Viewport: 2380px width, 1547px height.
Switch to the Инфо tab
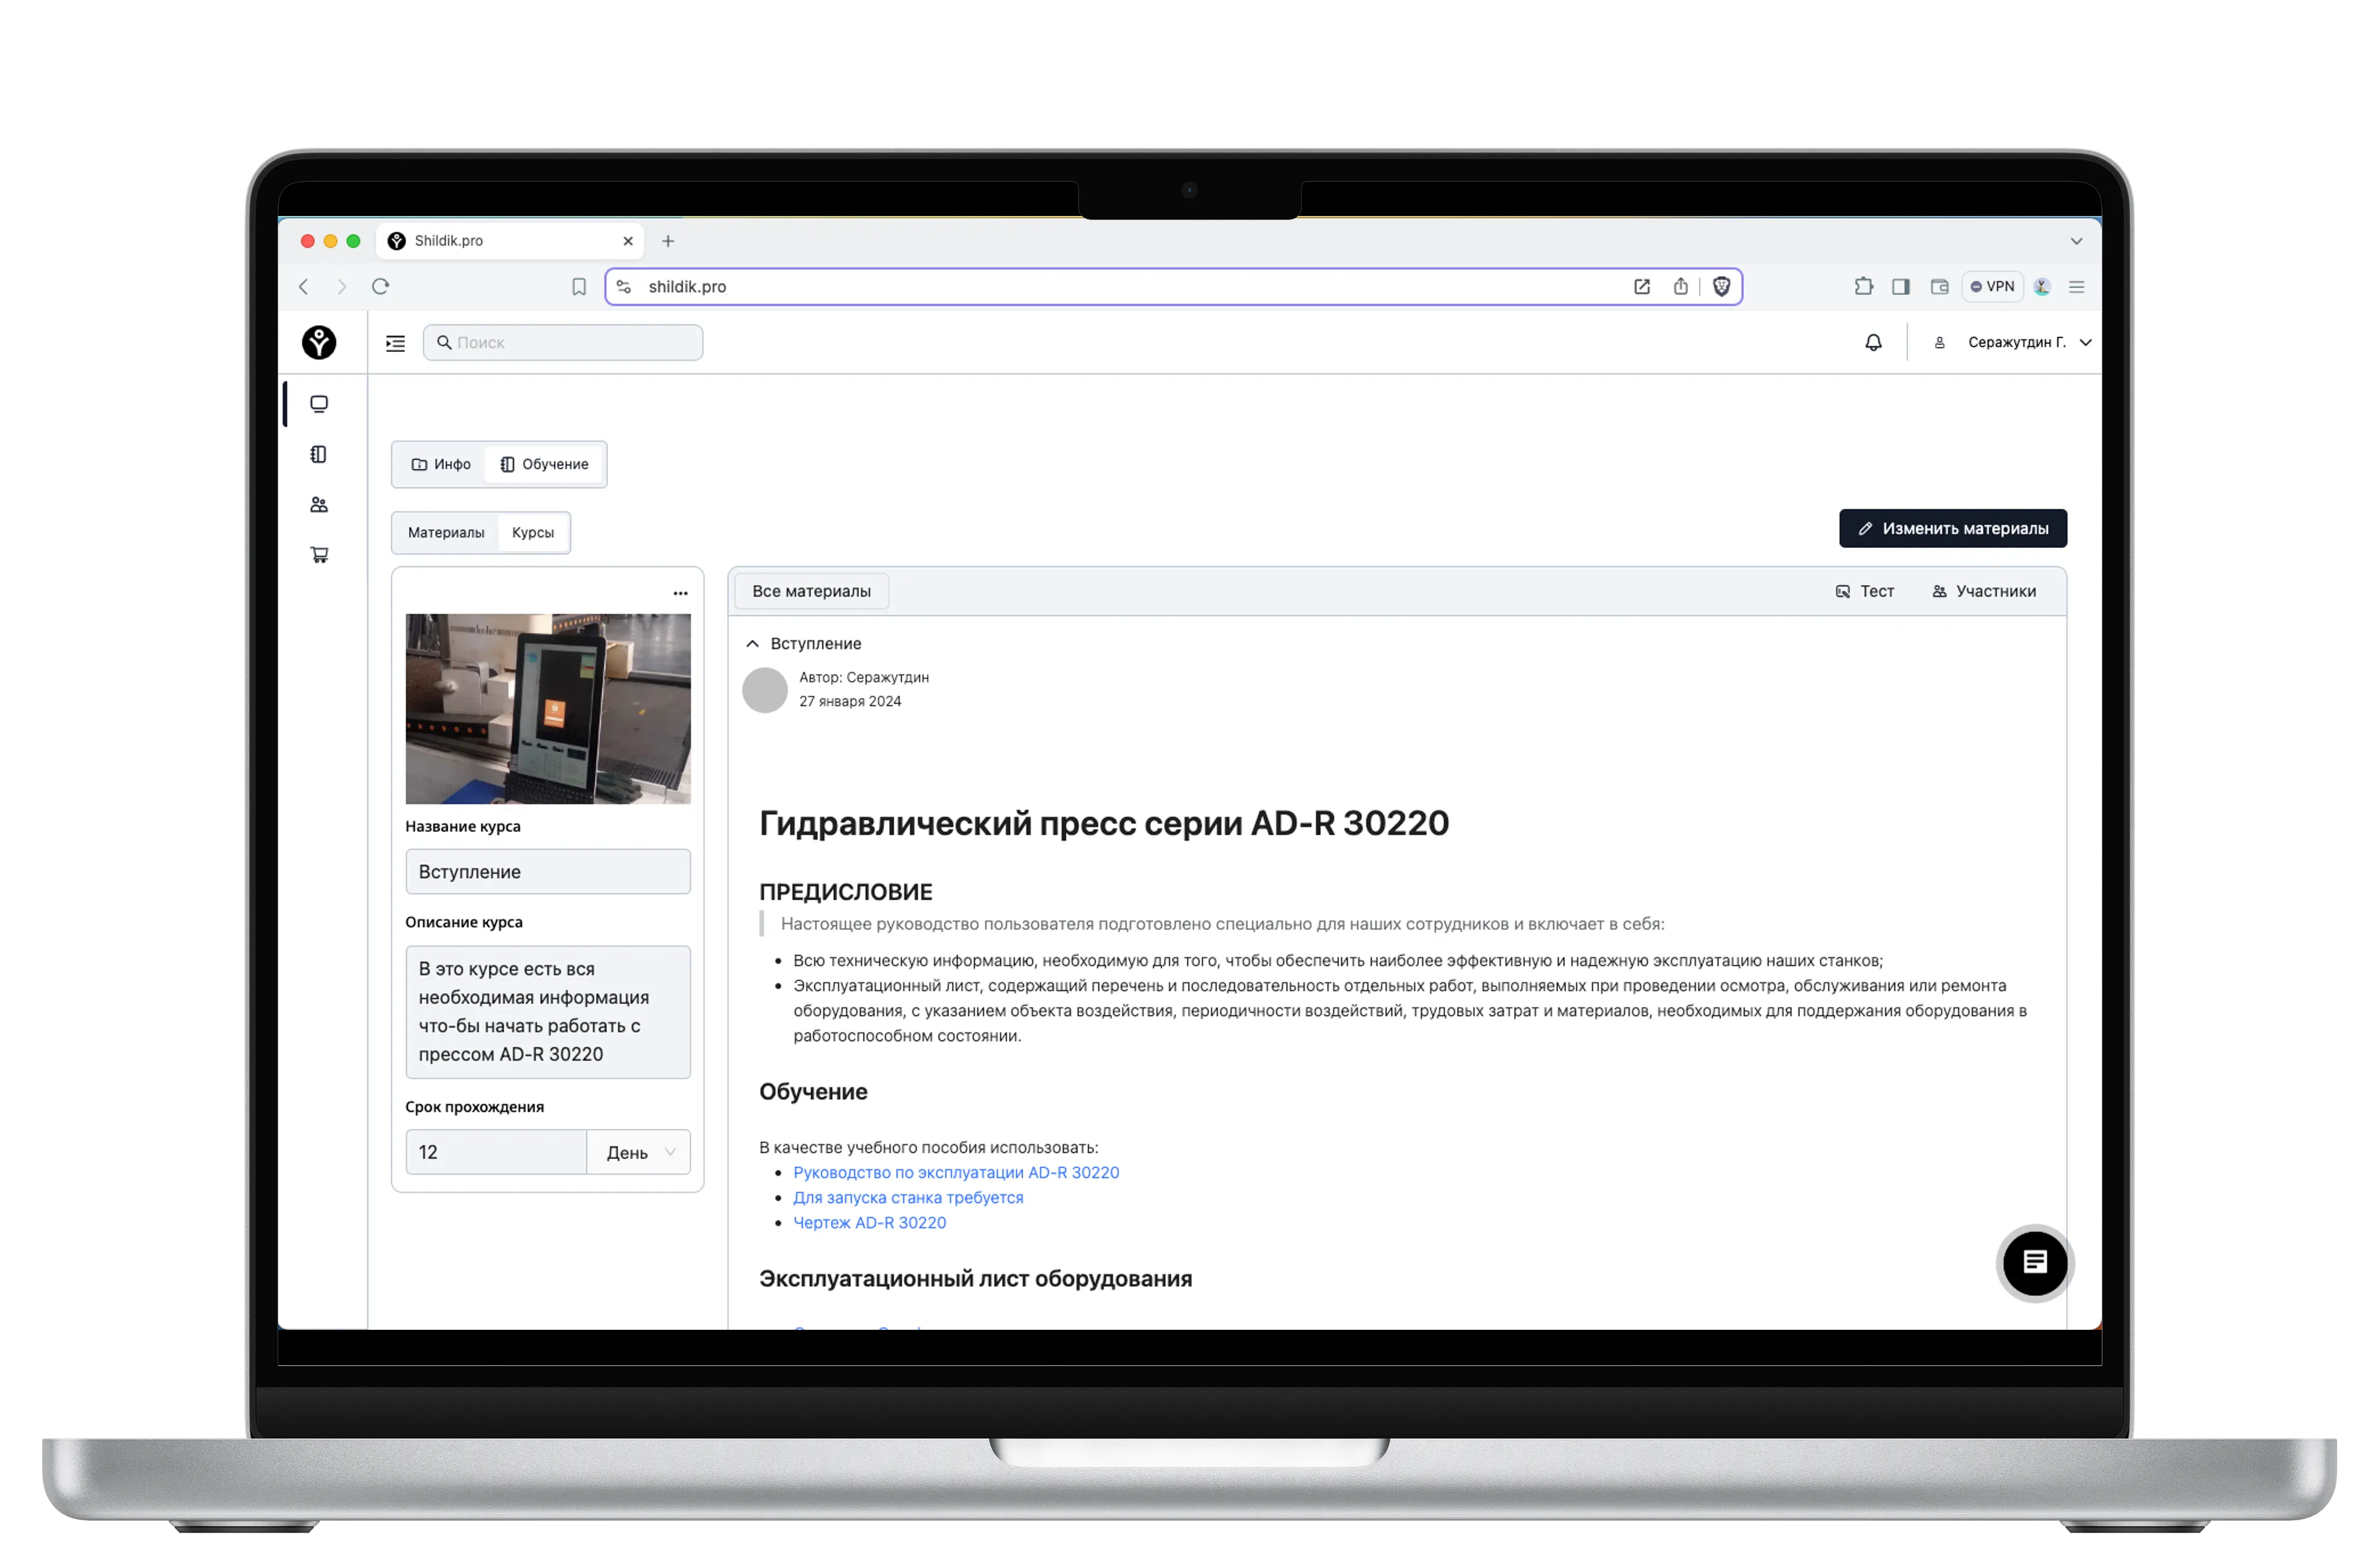[x=441, y=465]
